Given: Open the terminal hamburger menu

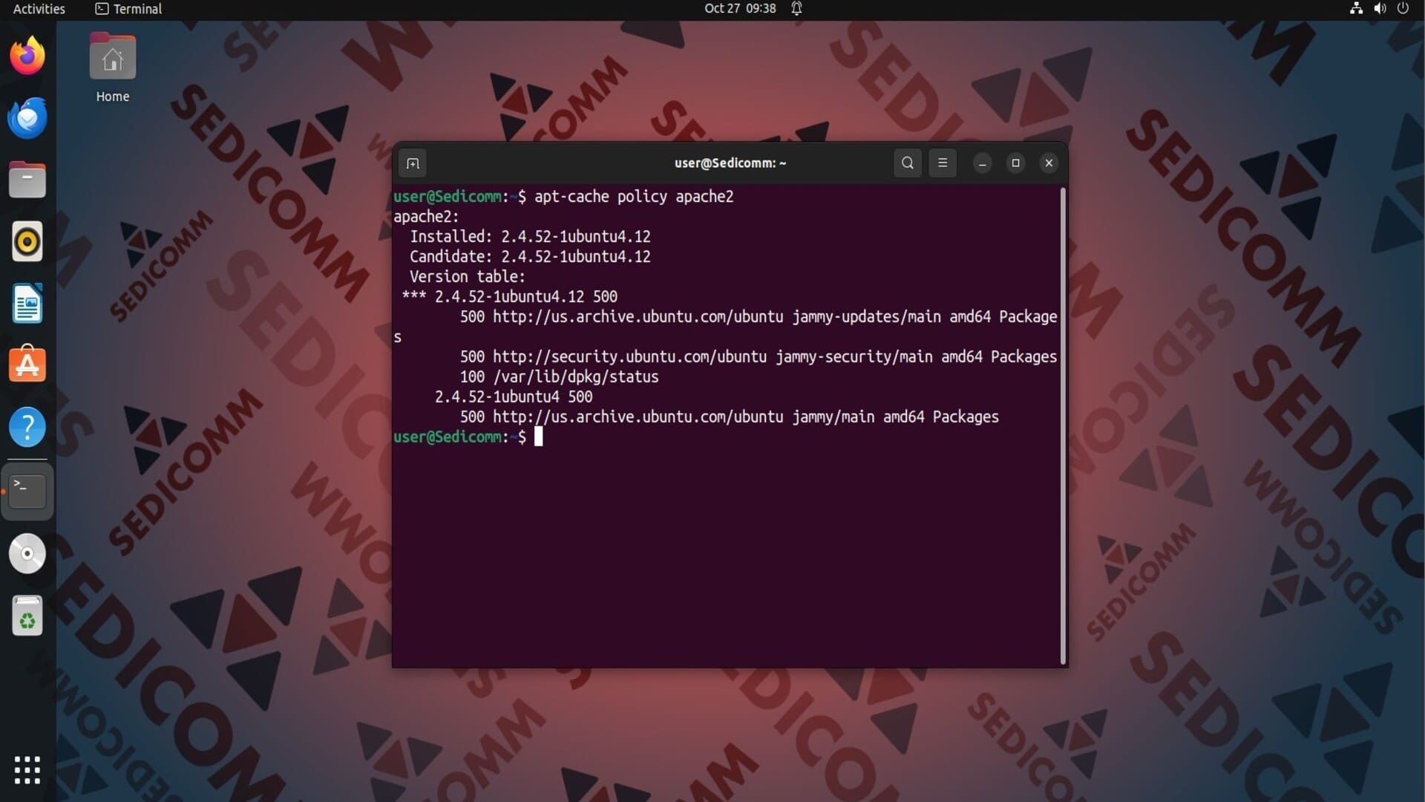Looking at the screenshot, I should (943, 163).
